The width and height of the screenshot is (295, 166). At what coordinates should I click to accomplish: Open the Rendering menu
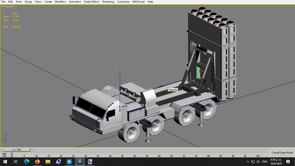point(108,2)
